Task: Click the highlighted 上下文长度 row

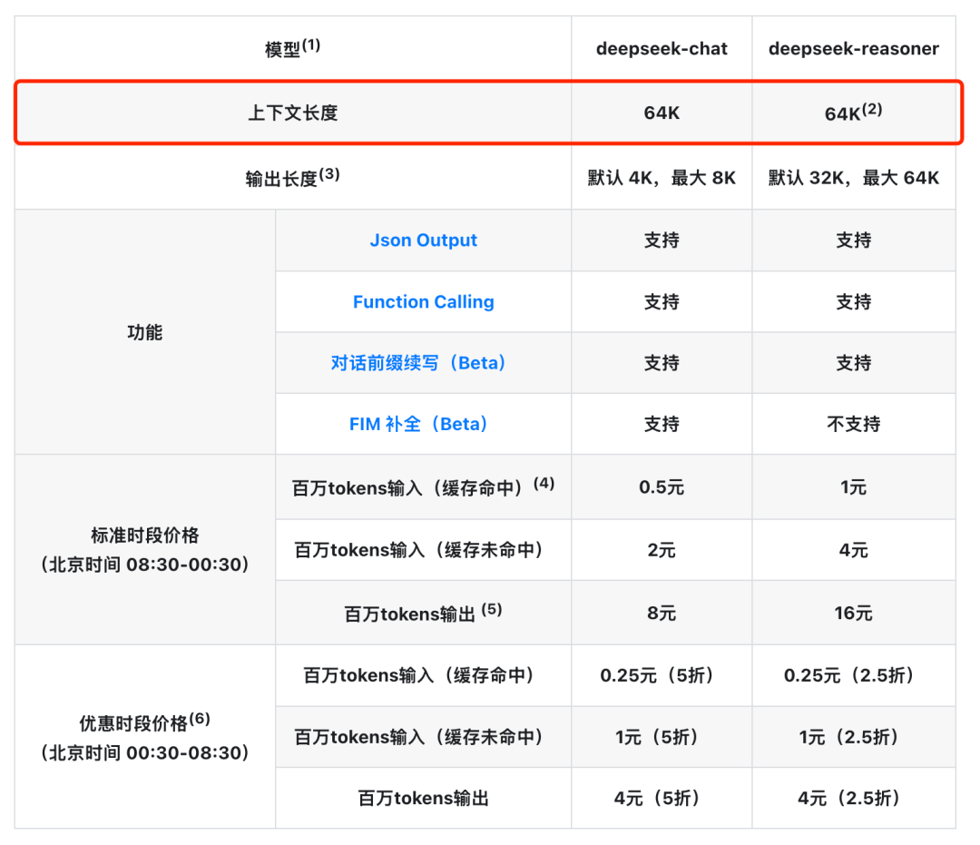Action: (x=290, y=112)
